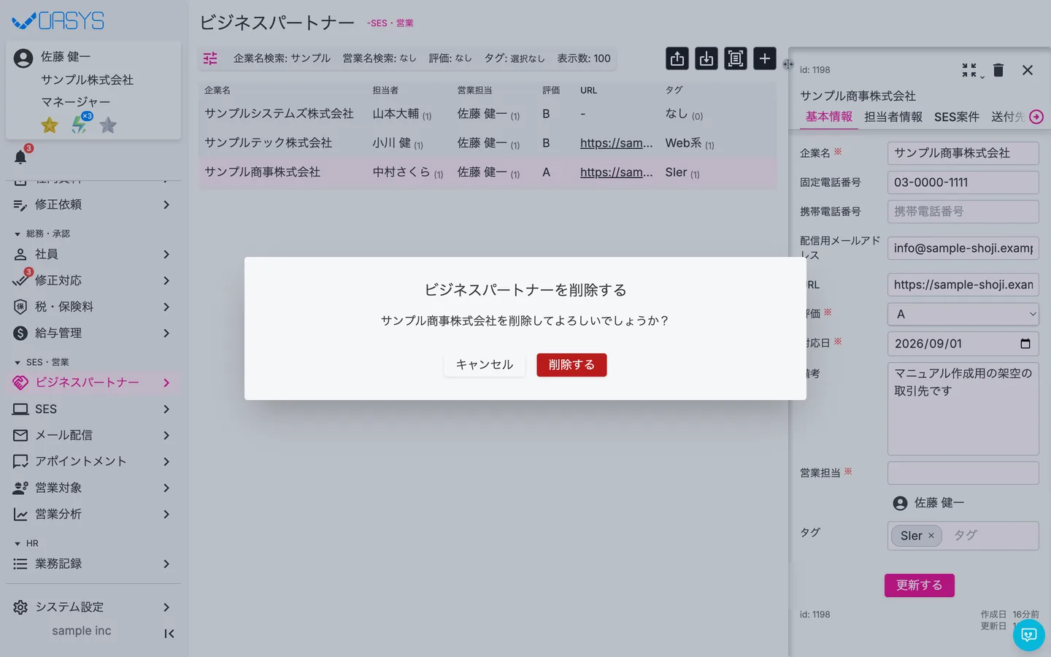Switch to SES案件 tab
This screenshot has width=1051, height=657.
point(957,117)
